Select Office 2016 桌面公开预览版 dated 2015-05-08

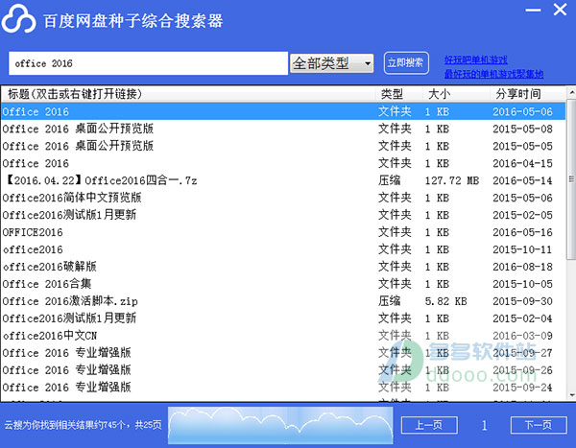click(x=283, y=129)
